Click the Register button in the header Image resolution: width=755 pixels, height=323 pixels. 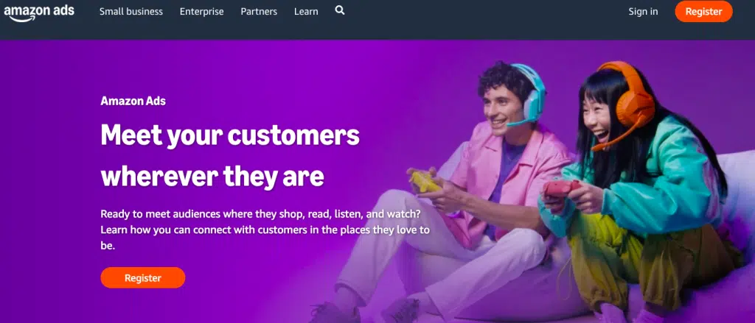(x=703, y=12)
